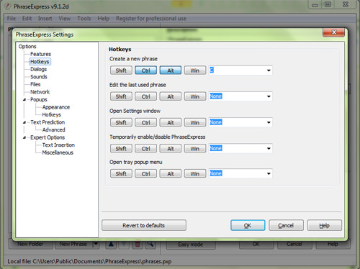Select Advanced under Text Prediction
Screen dimensions: 360x269
[x=53, y=129]
